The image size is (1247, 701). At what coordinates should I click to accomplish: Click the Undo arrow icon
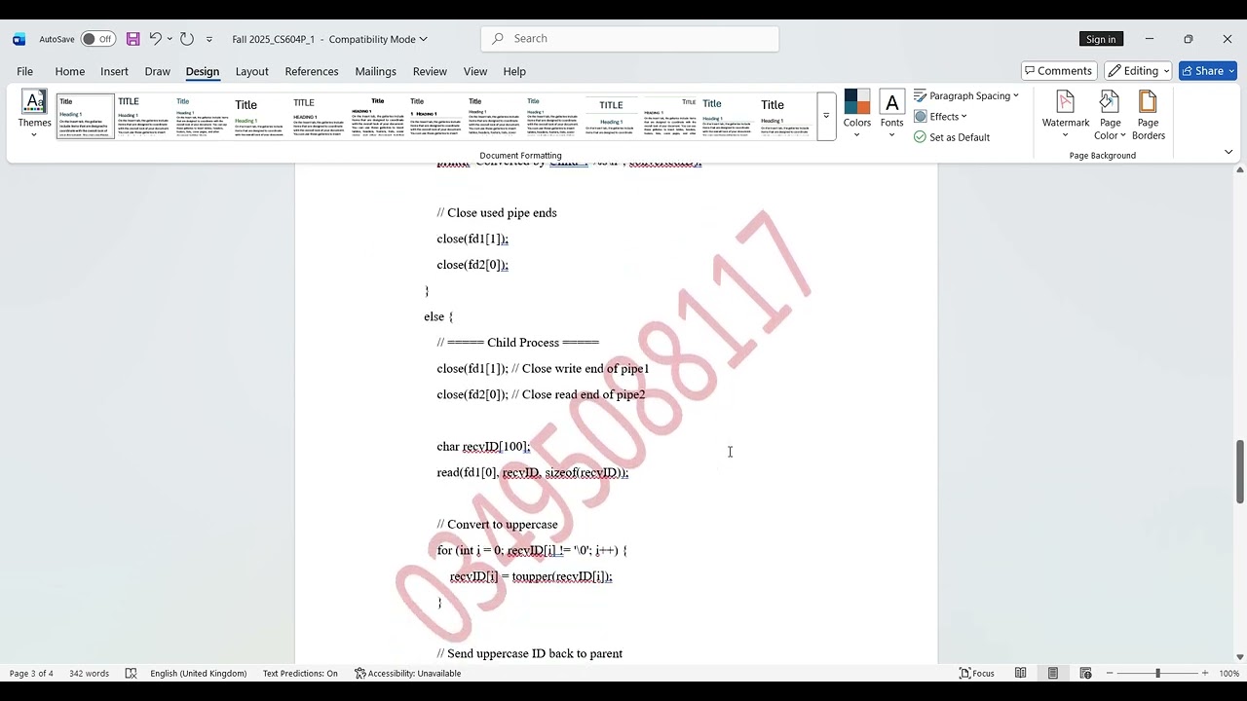(155, 39)
